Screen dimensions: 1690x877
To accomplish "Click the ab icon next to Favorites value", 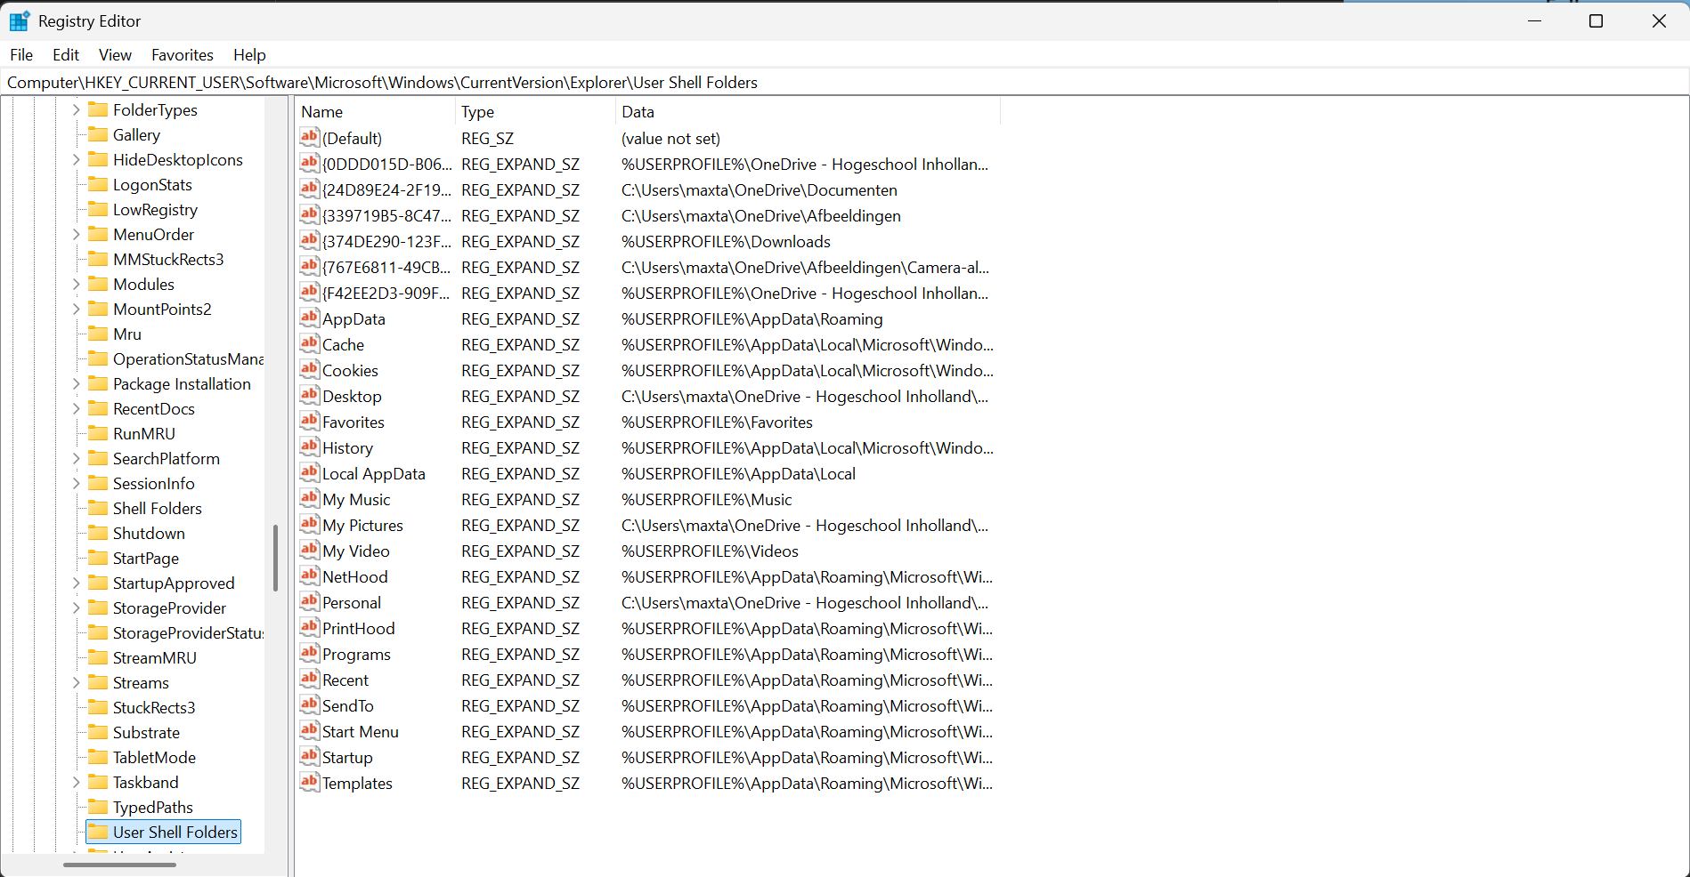I will click(309, 421).
